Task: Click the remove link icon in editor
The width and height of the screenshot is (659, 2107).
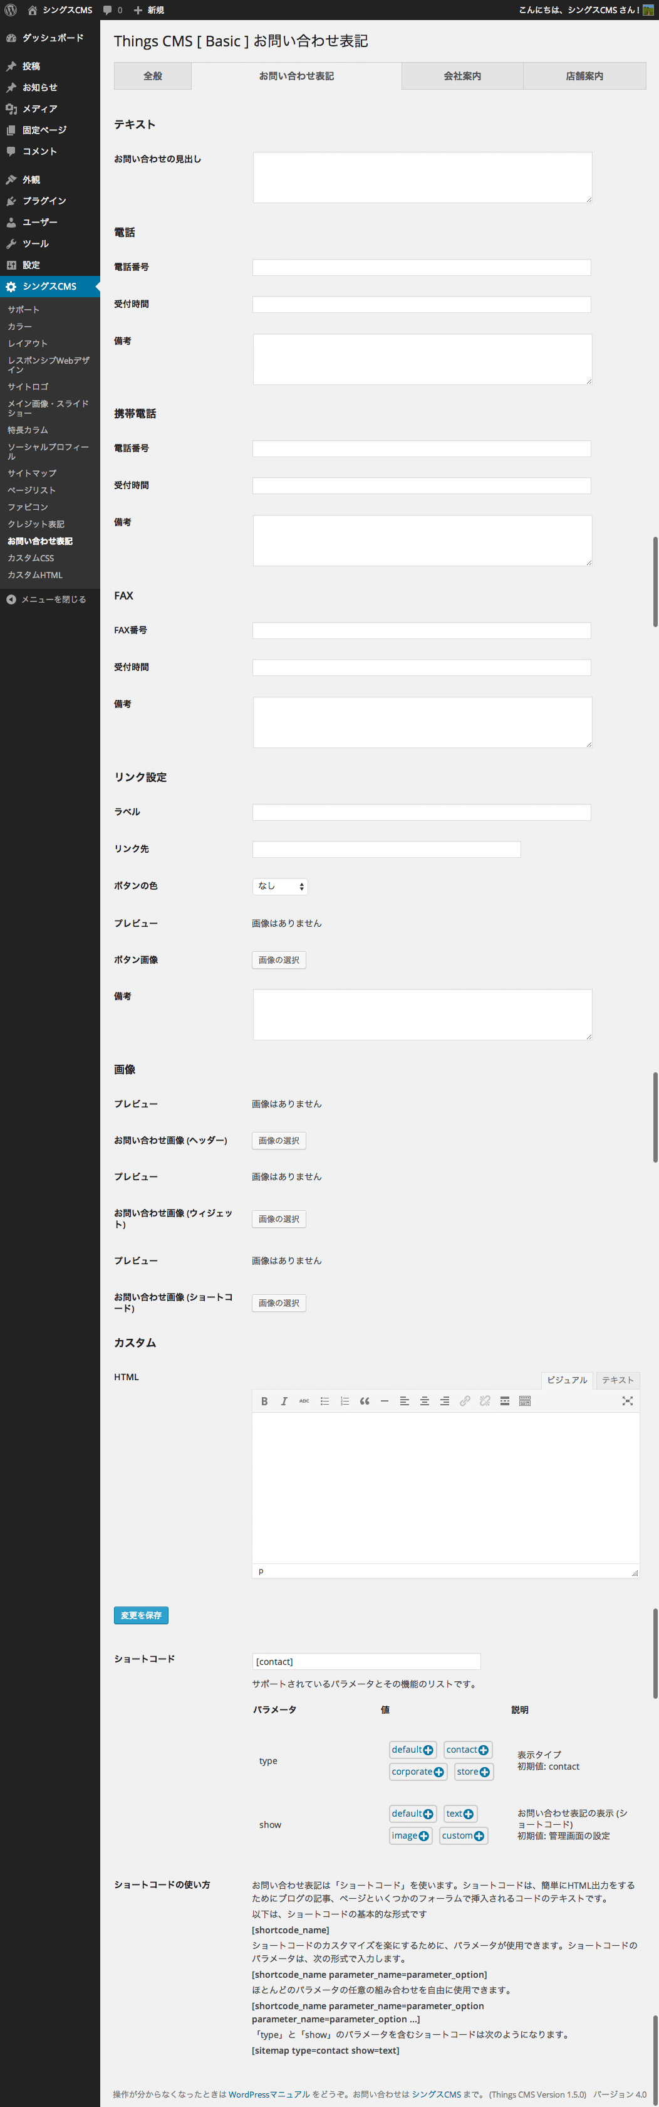Action: [x=485, y=1401]
